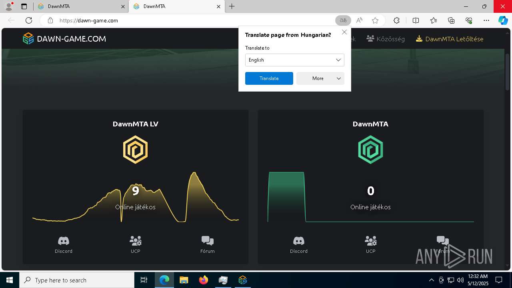512x288 pixels.
Task: Toggle split screen view icon
Action: pos(416,20)
